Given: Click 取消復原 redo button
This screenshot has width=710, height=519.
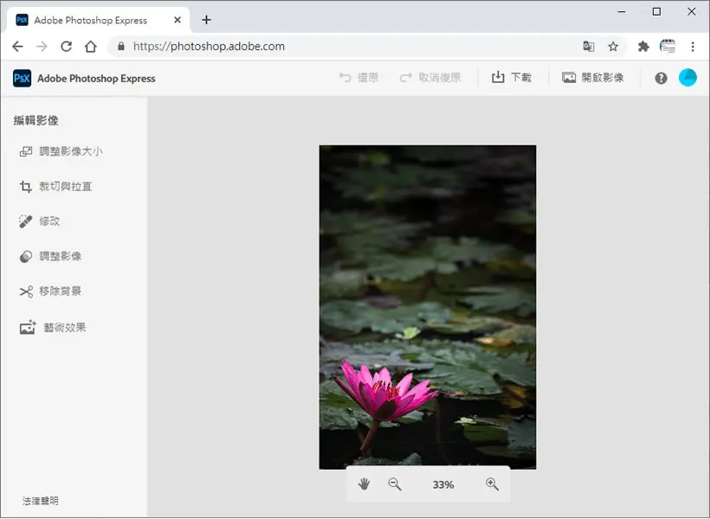Looking at the screenshot, I should 430,77.
